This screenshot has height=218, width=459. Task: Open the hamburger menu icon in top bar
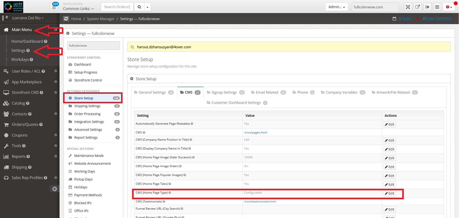pos(437,7)
